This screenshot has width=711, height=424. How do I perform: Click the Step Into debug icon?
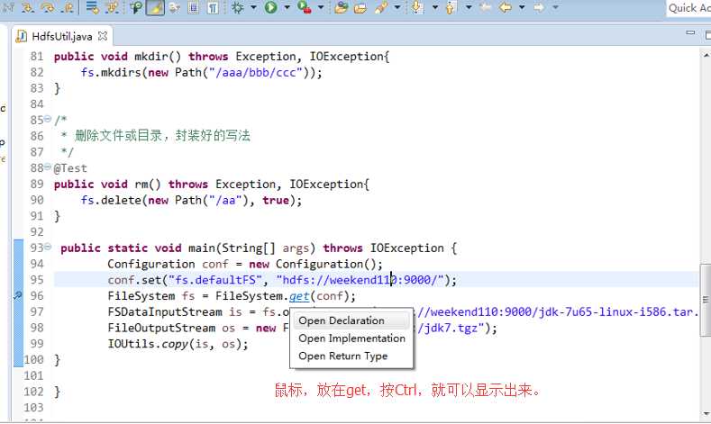[28, 7]
